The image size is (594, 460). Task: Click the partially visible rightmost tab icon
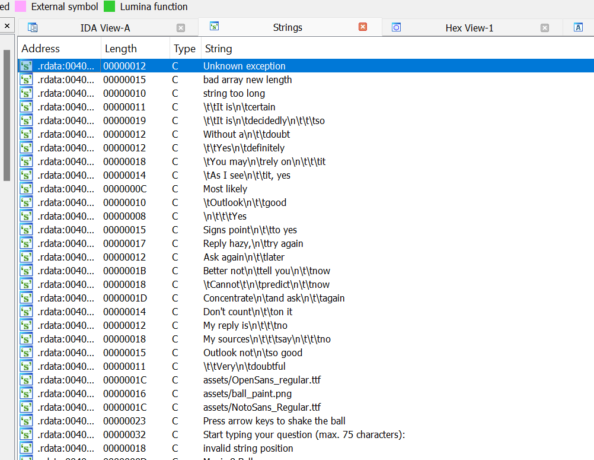pyautogui.click(x=578, y=27)
